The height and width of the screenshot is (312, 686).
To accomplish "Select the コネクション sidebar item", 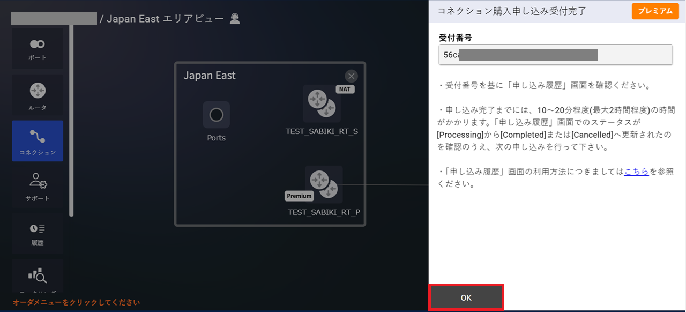I will click(38, 141).
